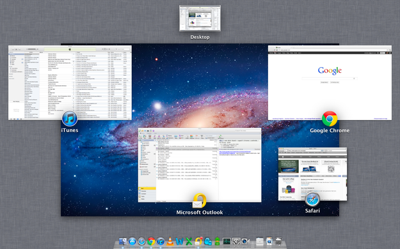
Task: Click the Google logo in Chrome window
Action: 330,70
